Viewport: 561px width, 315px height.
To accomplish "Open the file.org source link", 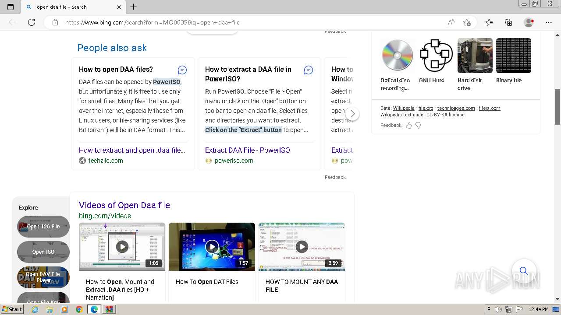I will pyautogui.click(x=426, y=108).
